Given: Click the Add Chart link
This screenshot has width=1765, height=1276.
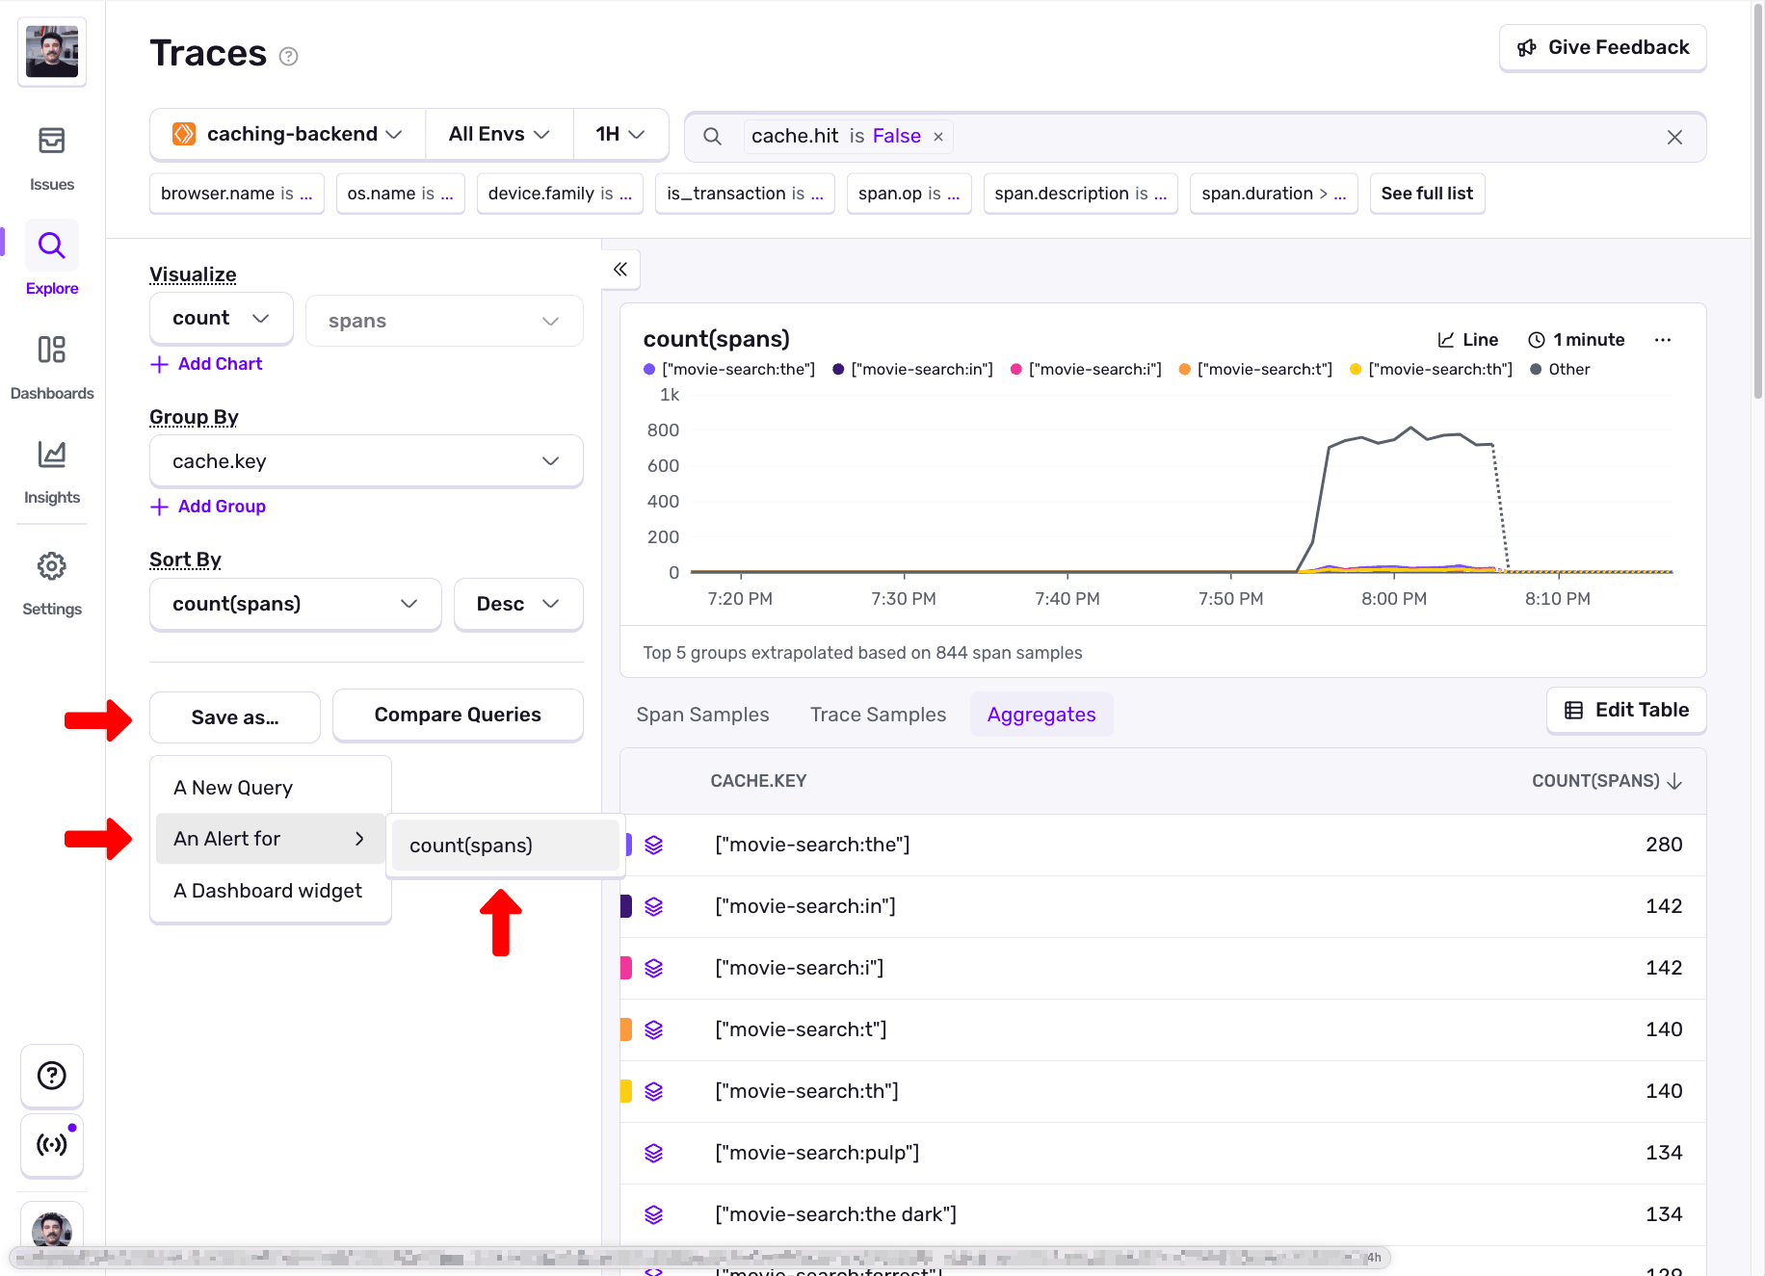Looking at the screenshot, I should click(x=207, y=364).
